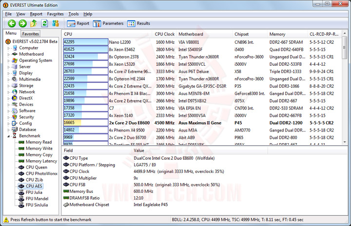
Task: Select the Motherboard tree icon
Action: click(15, 54)
